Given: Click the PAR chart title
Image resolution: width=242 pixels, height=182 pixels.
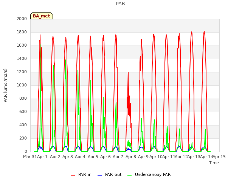Looking at the screenshot, I should coord(120,3).
